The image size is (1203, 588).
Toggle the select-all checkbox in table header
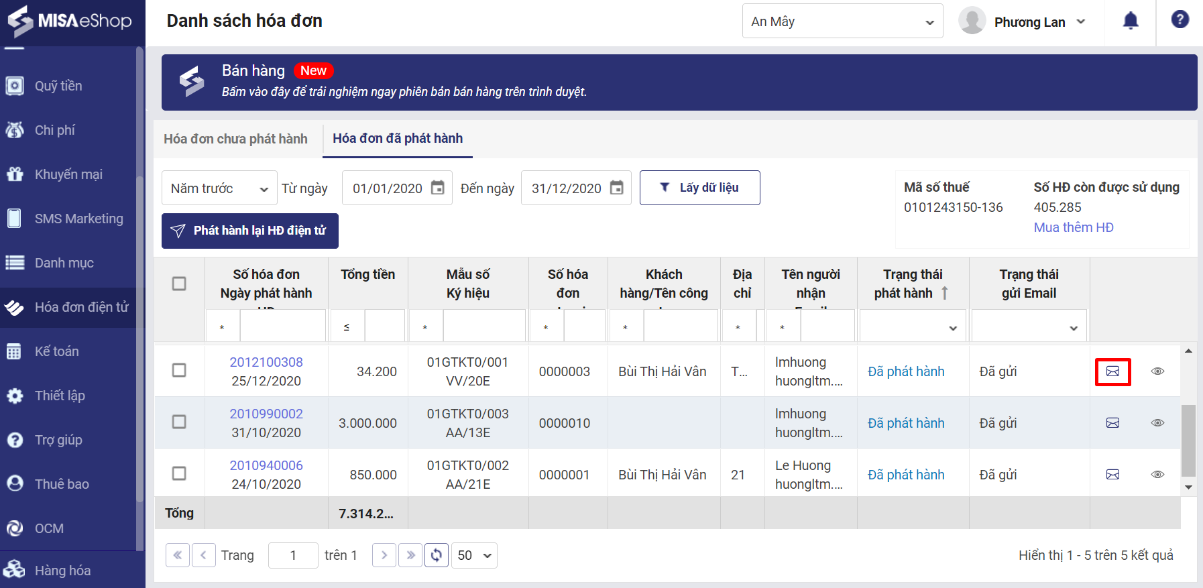[x=179, y=284]
